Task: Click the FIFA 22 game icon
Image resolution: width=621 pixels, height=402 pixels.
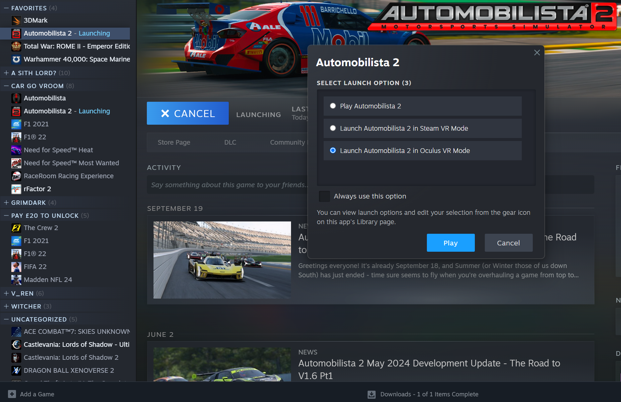Action: point(16,267)
